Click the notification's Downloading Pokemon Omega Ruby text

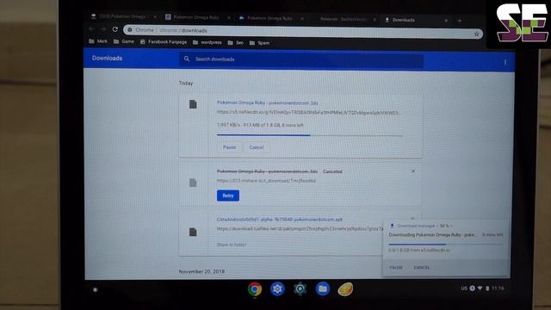pyautogui.click(x=432, y=235)
